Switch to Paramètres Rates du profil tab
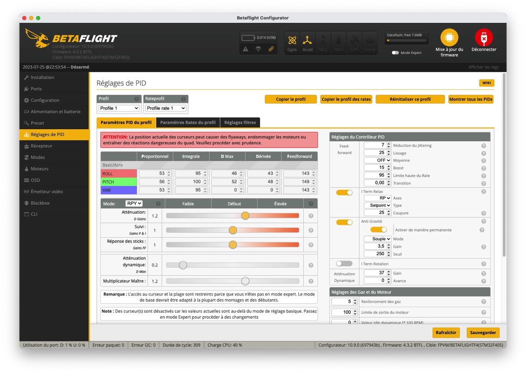This screenshot has width=526, height=374. [188, 122]
